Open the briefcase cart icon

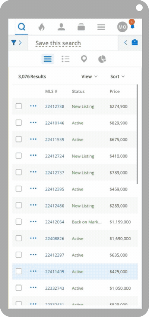click(135, 42)
